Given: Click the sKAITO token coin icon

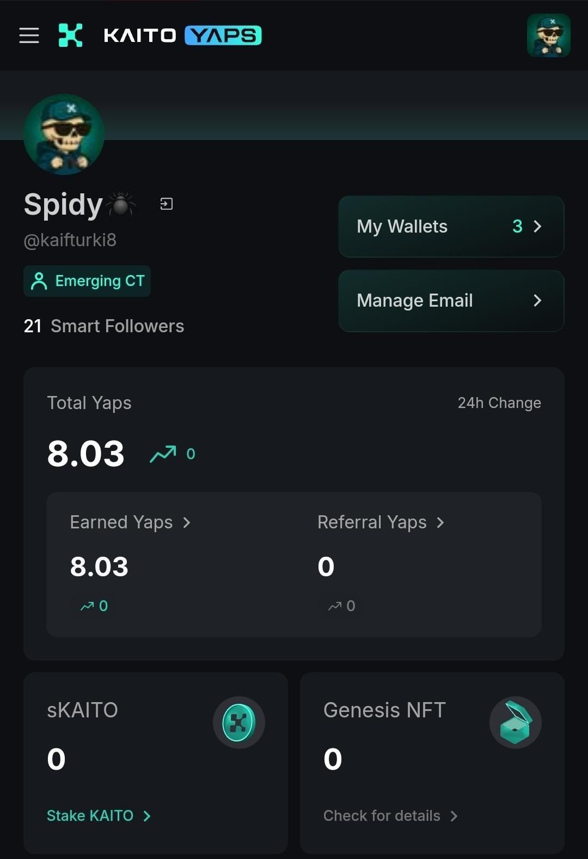Looking at the screenshot, I should 239,723.
